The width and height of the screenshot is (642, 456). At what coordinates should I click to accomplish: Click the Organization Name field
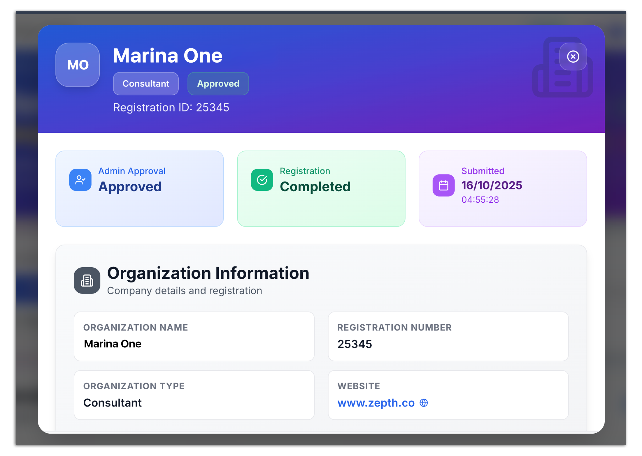194,336
